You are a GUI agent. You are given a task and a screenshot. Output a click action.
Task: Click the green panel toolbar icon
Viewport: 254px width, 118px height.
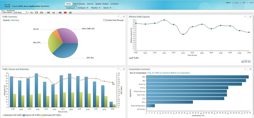(x=36, y=13)
